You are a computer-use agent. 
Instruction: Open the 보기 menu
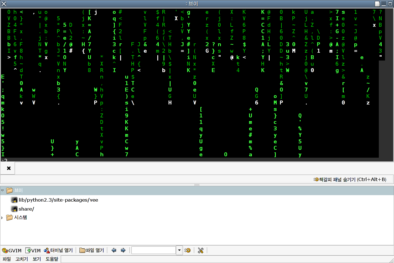click(x=37, y=259)
